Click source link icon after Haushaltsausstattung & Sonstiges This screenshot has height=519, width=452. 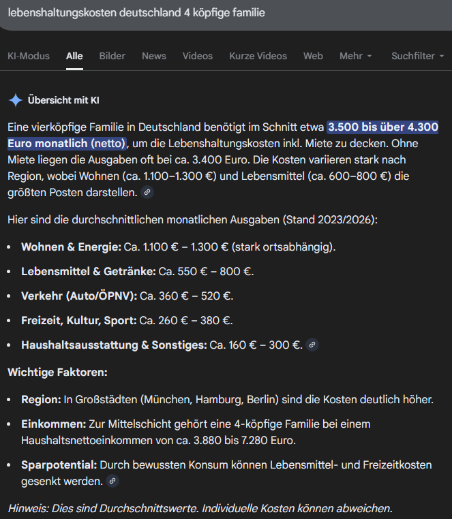point(312,345)
